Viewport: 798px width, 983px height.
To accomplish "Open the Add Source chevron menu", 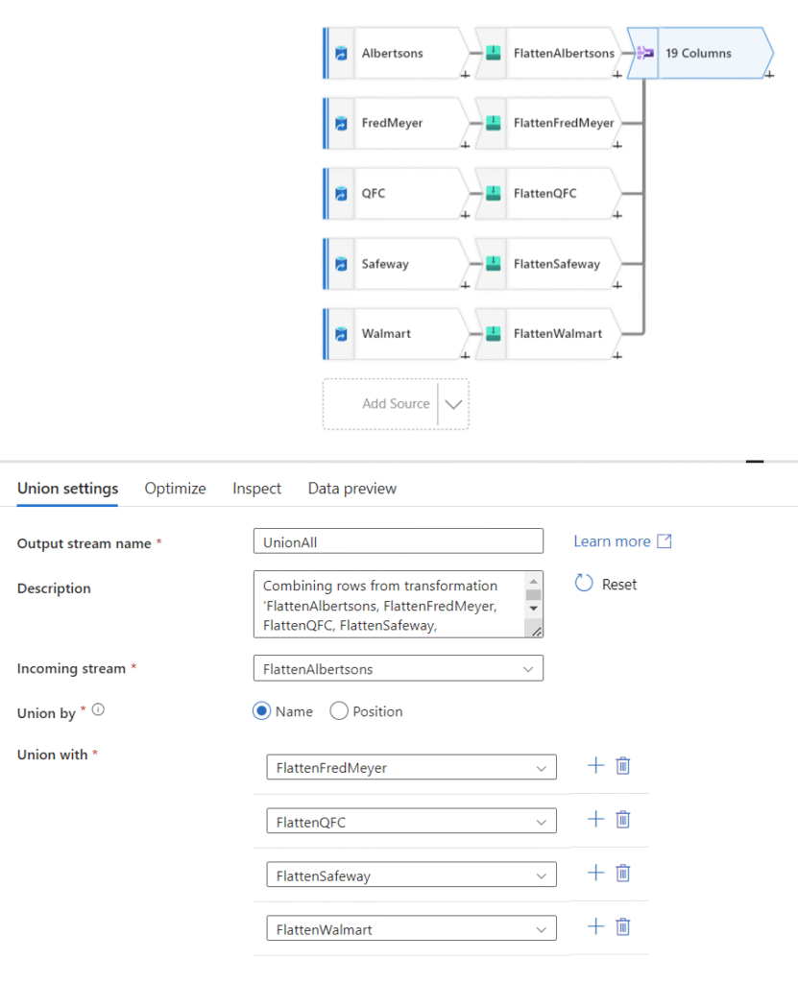I will [453, 404].
